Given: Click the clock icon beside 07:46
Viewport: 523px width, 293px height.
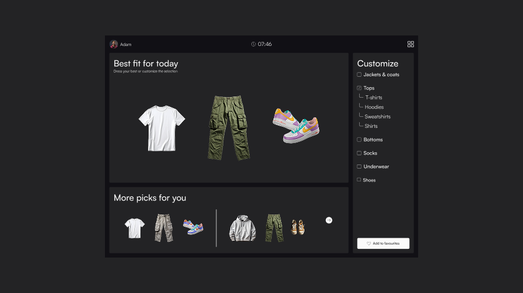Looking at the screenshot, I should (x=254, y=44).
